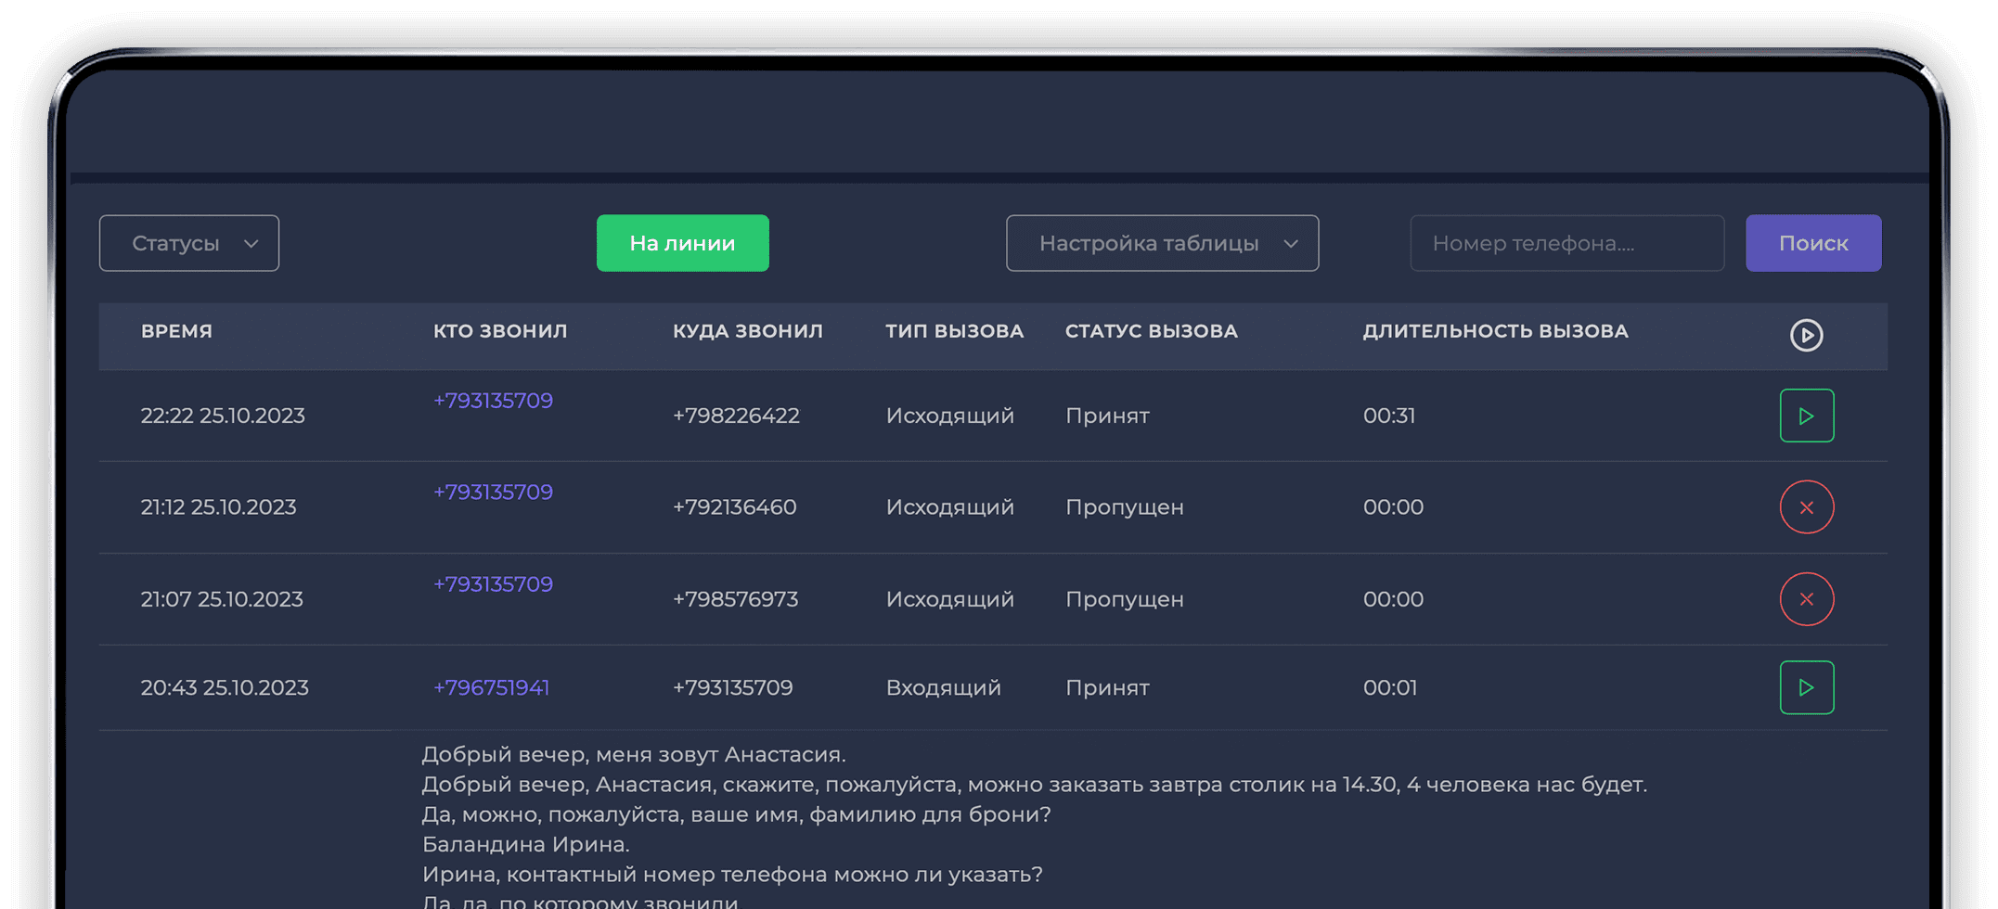This screenshot has width=1998, height=909.
Task: Sort by the ВРЕМЯ column header
Action: click(176, 330)
